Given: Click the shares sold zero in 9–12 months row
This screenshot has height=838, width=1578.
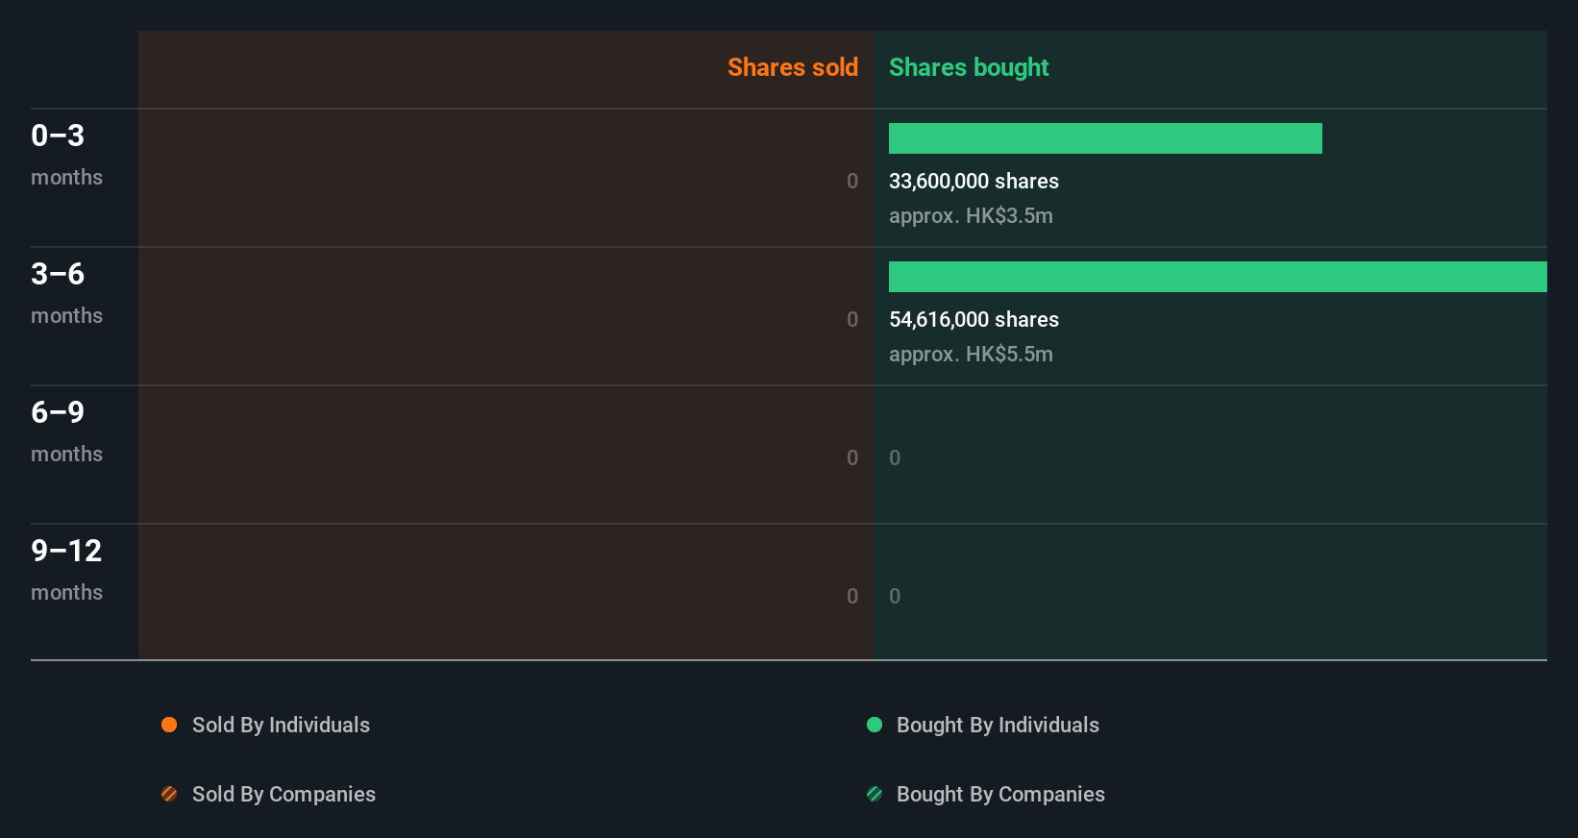Looking at the screenshot, I should [x=852, y=596].
